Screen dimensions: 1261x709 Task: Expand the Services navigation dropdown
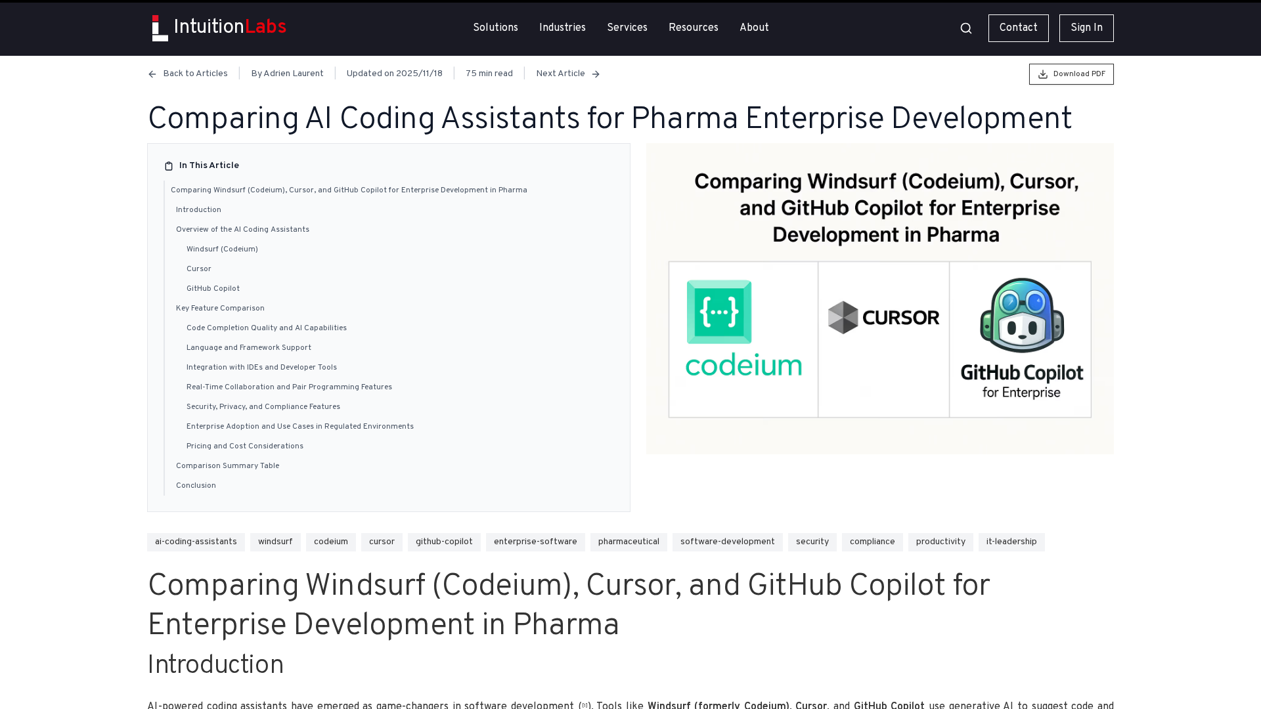[627, 28]
